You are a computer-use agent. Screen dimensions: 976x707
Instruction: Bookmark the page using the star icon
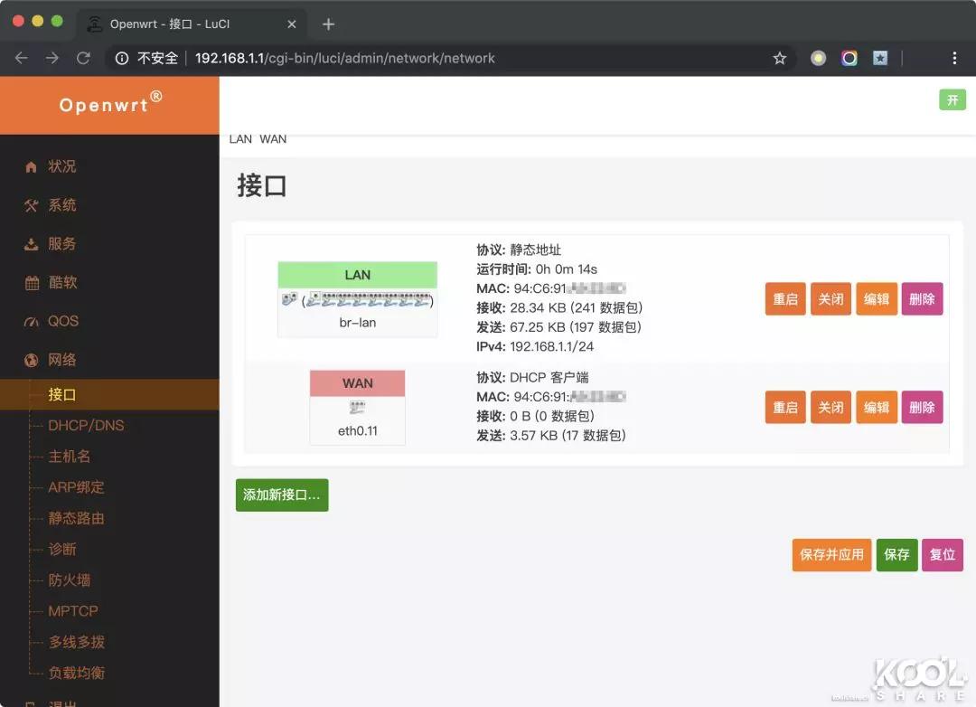click(x=779, y=57)
